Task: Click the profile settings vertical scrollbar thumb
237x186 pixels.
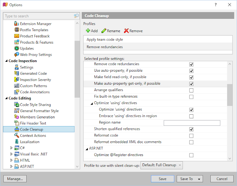Action: pyautogui.click(x=230, y=95)
